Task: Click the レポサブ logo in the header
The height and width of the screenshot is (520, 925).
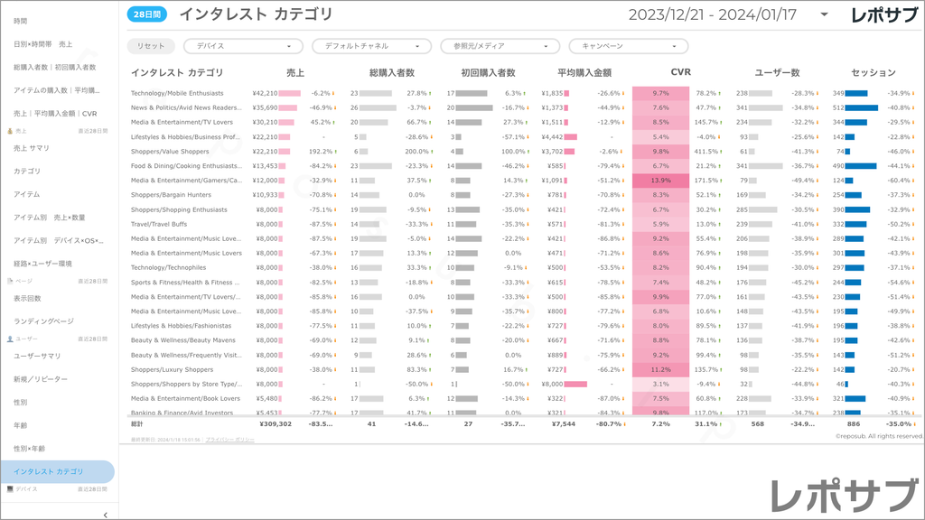Action: [884, 14]
